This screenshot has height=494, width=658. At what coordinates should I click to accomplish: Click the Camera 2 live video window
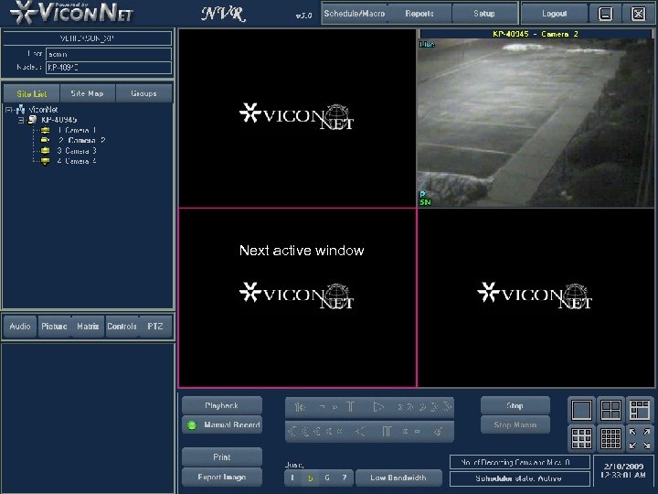point(535,123)
